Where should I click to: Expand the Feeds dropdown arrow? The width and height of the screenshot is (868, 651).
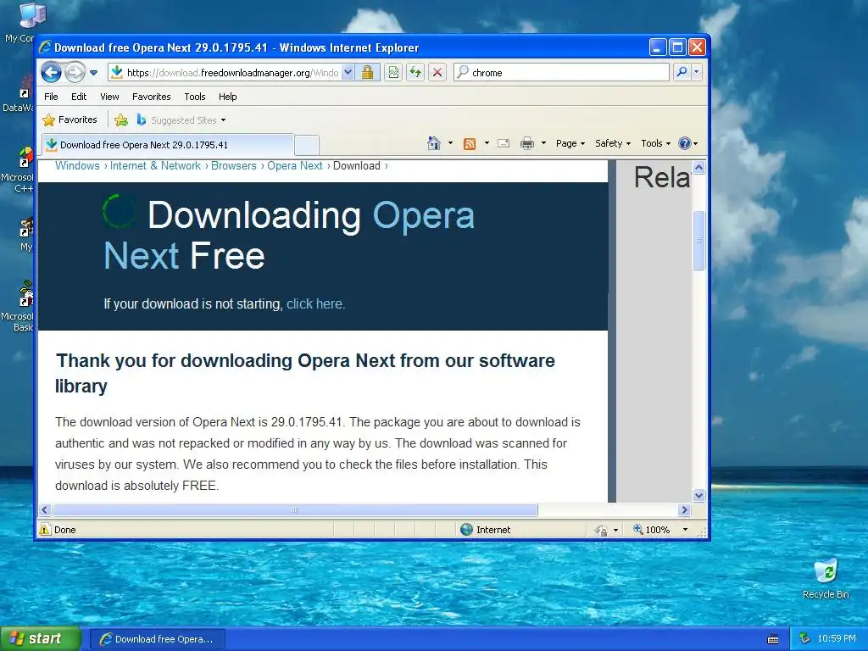487,143
